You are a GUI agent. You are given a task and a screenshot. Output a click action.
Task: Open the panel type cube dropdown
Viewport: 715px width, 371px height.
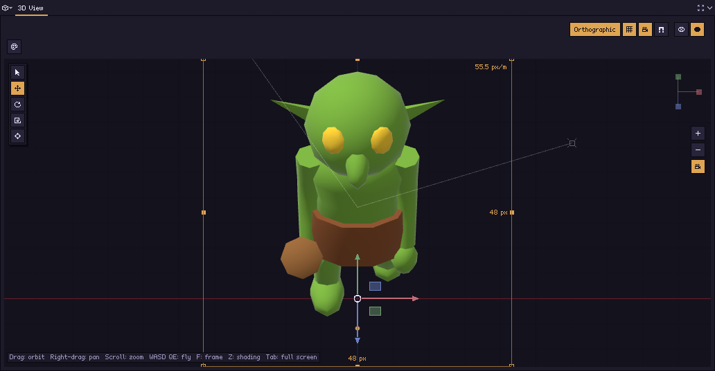click(7, 8)
